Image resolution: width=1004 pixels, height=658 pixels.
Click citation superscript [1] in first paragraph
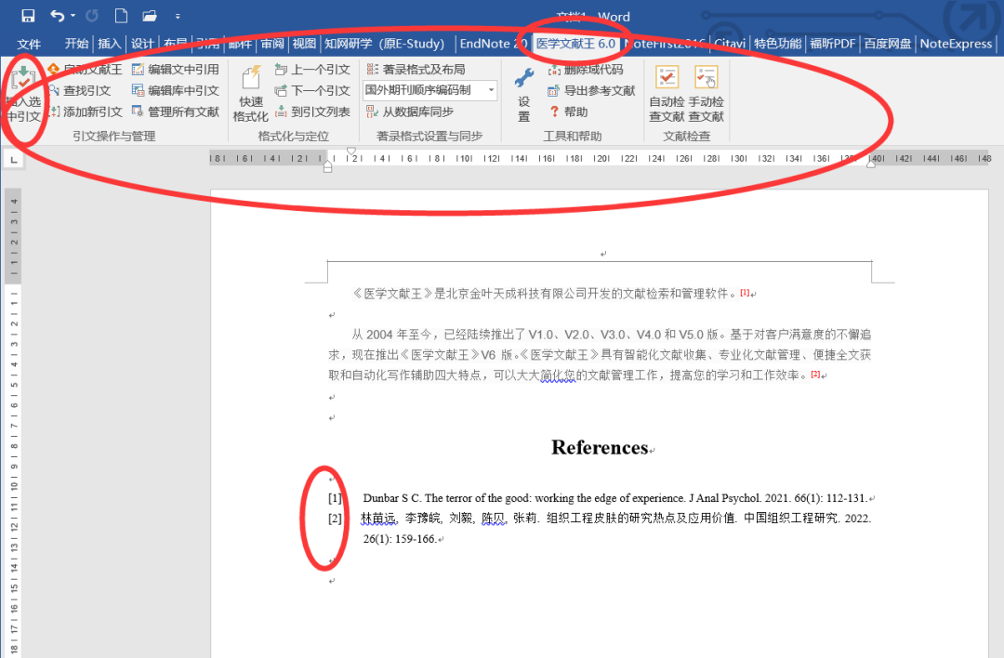[x=745, y=293]
